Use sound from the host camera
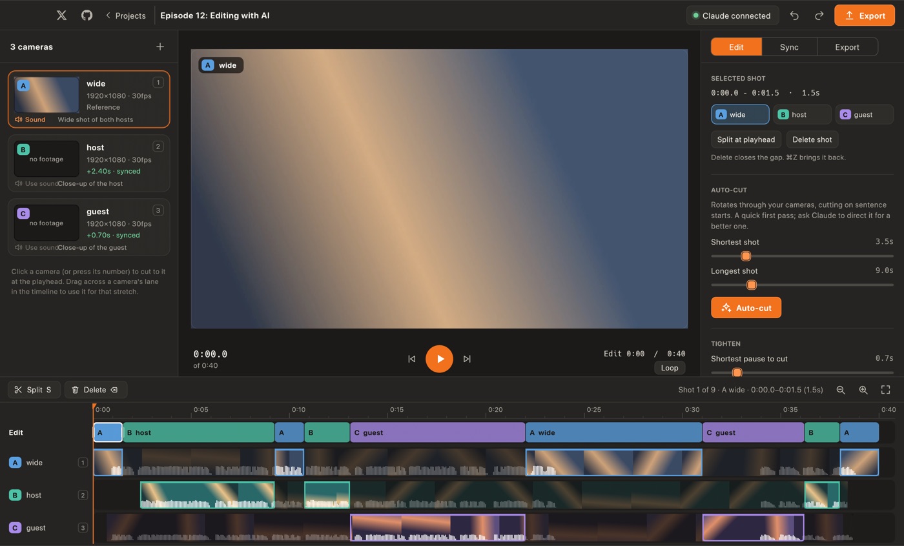The width and height of the screenshot is (904, 546). click(x=37, y=184)
